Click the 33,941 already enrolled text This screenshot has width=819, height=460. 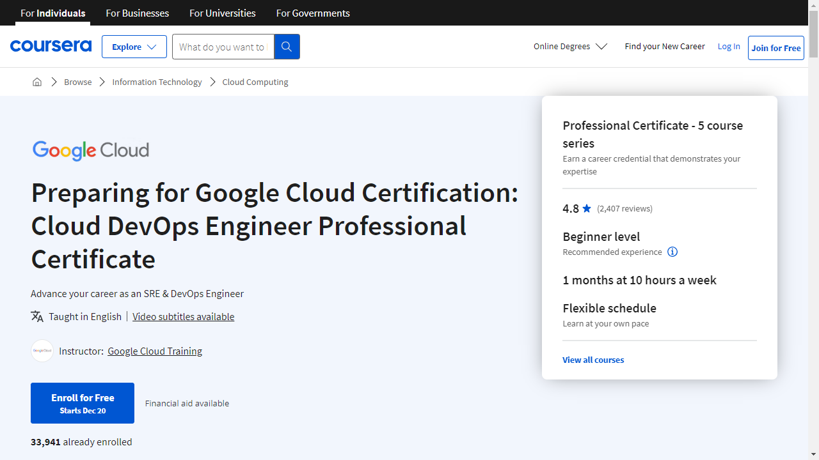click(81, 441)
